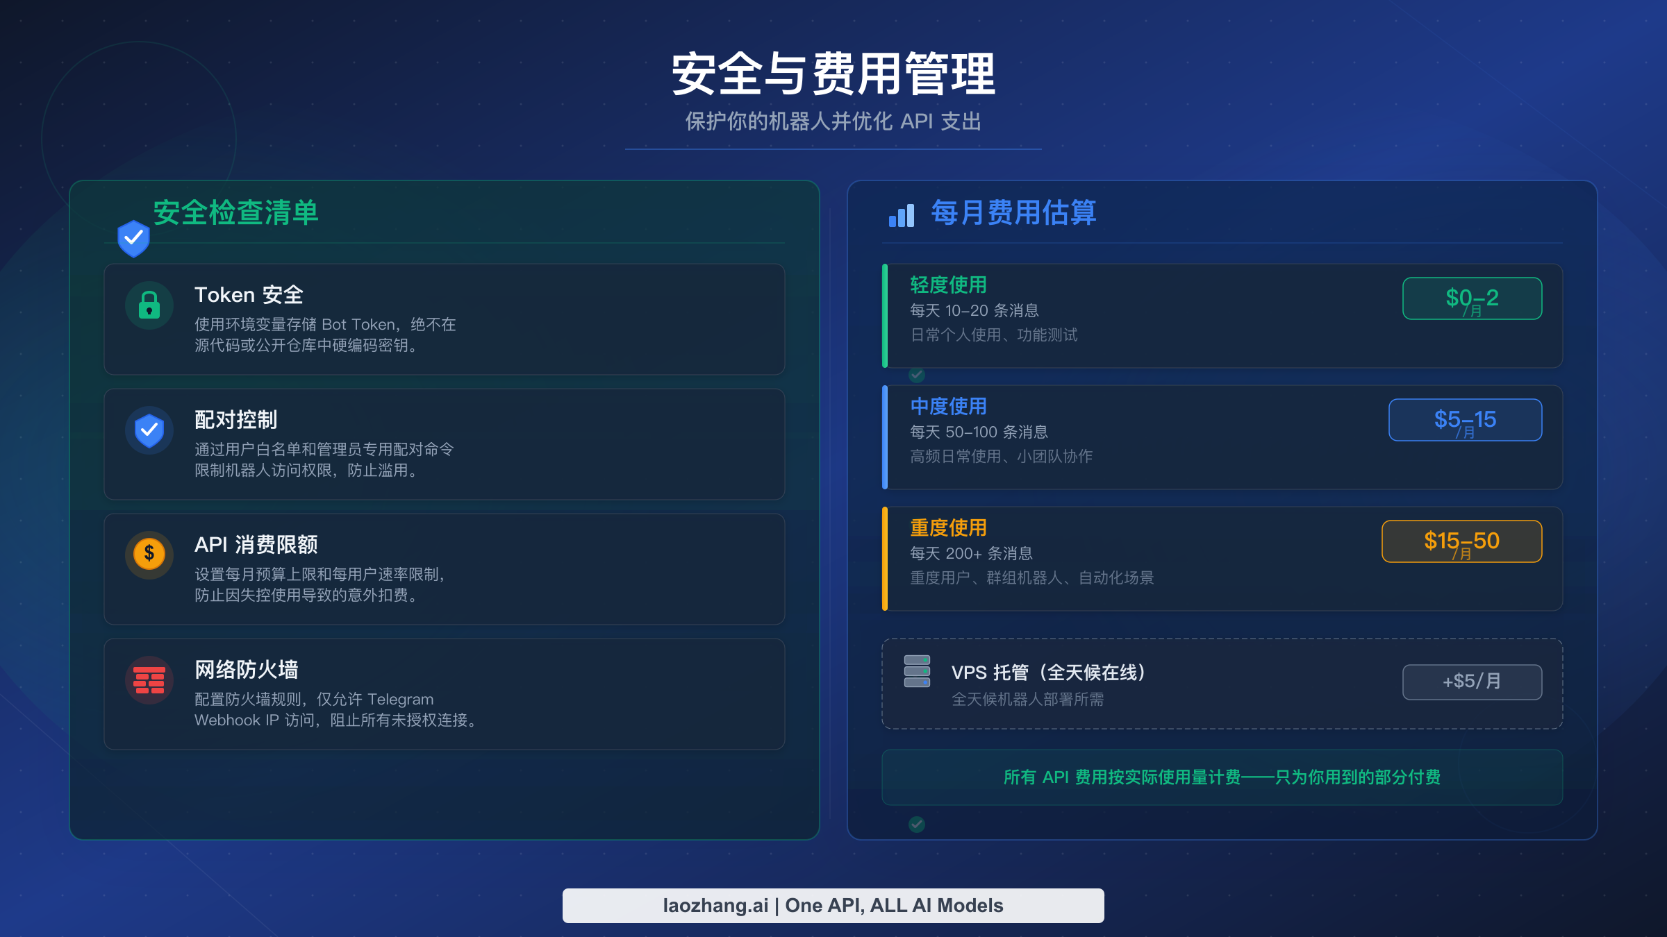Click the blue 配对控制 shield icon
Screen dimensions: 1667x937
pos(149,429)
